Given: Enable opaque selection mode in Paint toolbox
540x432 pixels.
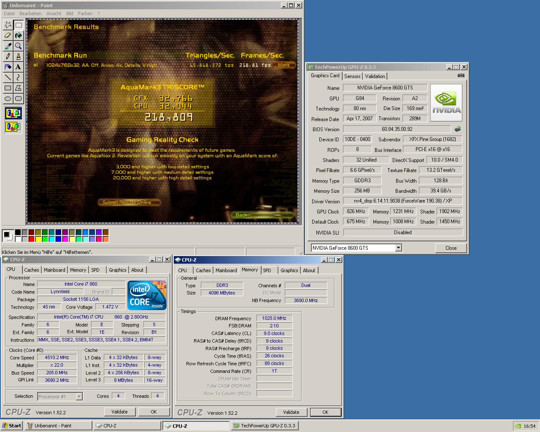Looking at the screenshot, I should (13, 113).
